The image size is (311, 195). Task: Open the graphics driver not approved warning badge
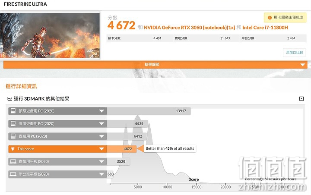point(285,17)
